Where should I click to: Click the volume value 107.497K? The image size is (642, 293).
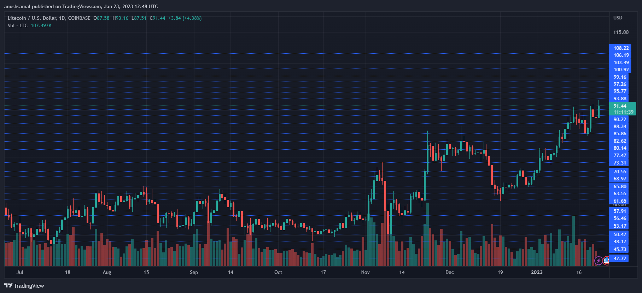click(x=41, y=25)
